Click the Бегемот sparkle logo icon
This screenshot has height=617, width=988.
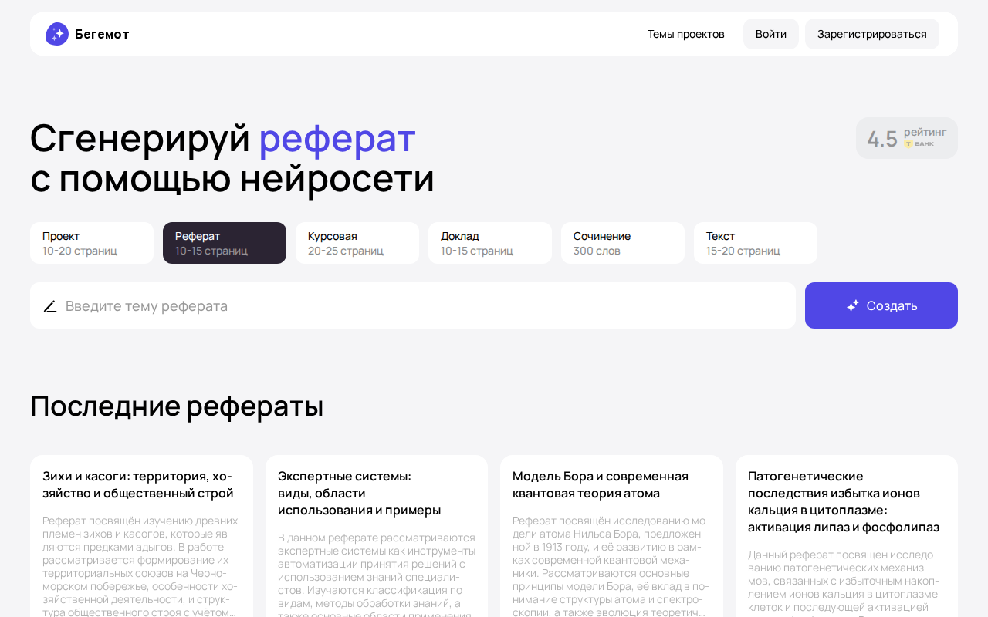point(57,34)
